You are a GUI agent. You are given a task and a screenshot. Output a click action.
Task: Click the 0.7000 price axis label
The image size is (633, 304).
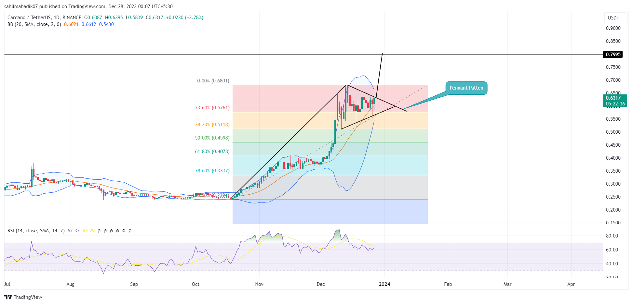(613, 80)
